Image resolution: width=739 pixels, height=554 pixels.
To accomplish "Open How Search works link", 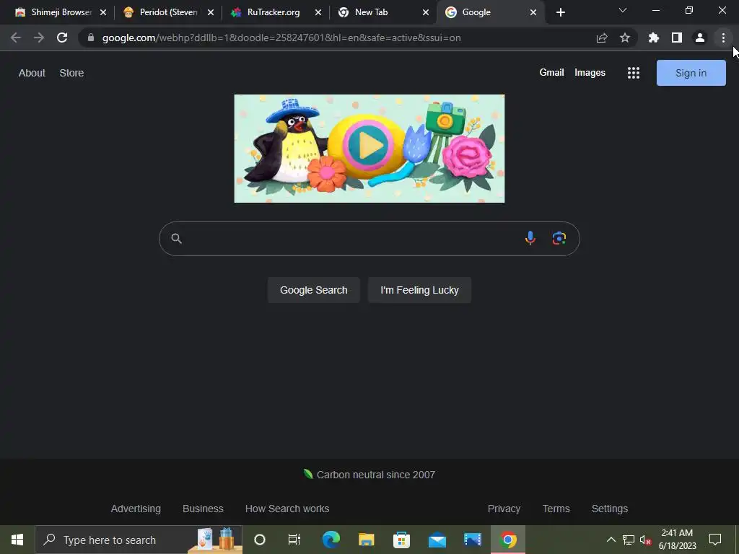I will pyautogui.click(x=287, y=509).
